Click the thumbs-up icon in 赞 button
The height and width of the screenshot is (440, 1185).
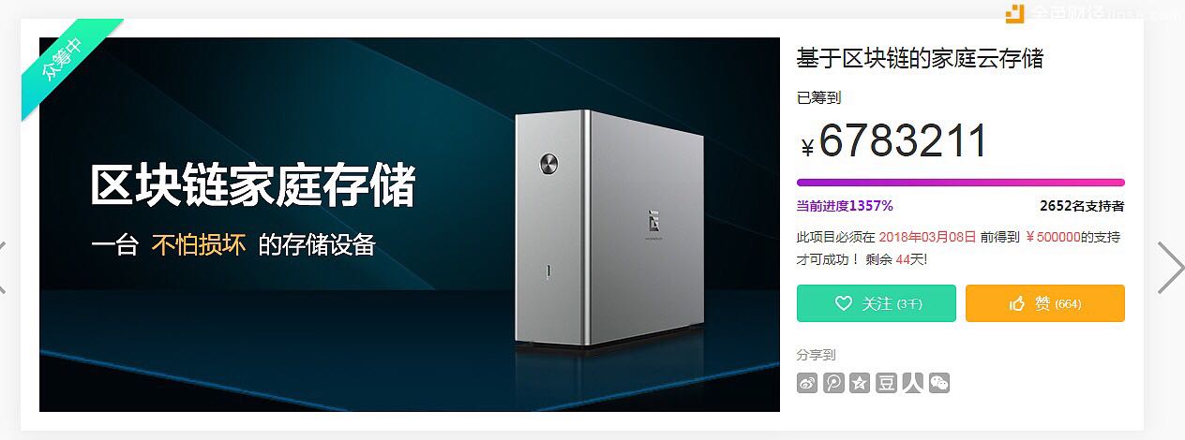[x=1017, y=303]
